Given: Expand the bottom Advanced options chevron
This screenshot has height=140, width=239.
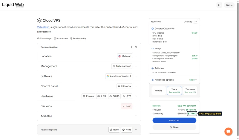Looking at the screenshot, I should 136,130.
